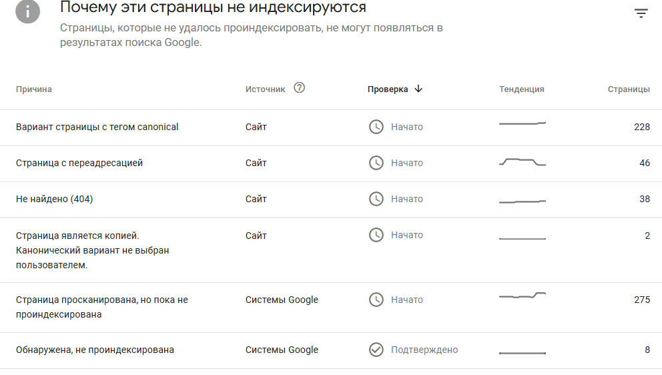Click the clock icon in просканирована row
Image resolution: width=662 pixels, height=375 pixels.
[x=376, y=300]
